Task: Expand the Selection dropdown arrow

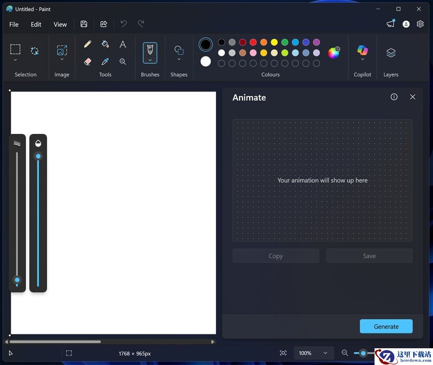Action: coord(15,60)
